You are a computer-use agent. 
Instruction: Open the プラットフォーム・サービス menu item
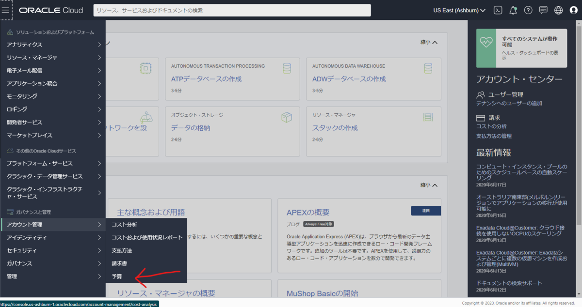(52, 163)
